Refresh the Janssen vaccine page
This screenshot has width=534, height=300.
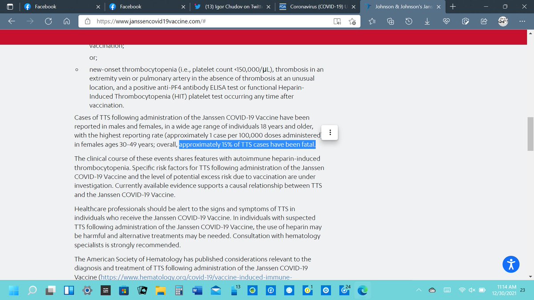click(48, 21)
